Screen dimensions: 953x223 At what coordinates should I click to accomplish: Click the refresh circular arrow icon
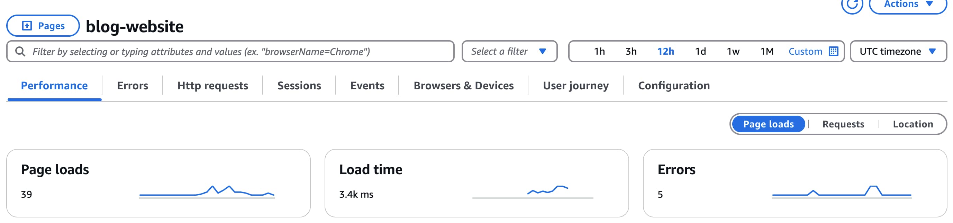pos(852,5)
